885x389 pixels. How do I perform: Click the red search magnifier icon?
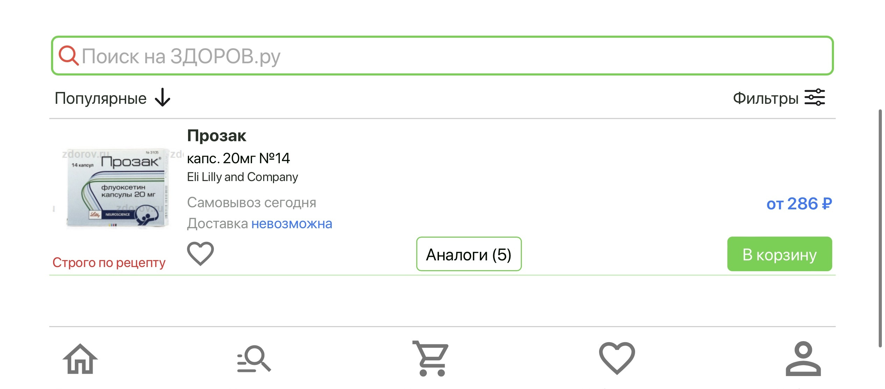69,56
